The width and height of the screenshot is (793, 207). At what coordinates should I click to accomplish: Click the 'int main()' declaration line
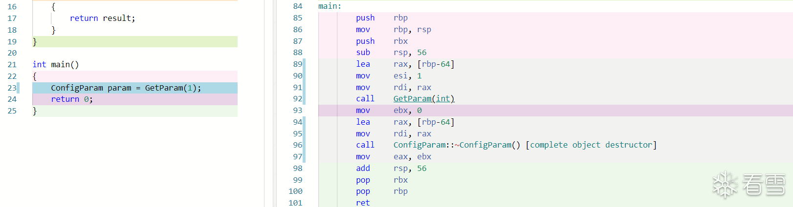tap(55, 64)
